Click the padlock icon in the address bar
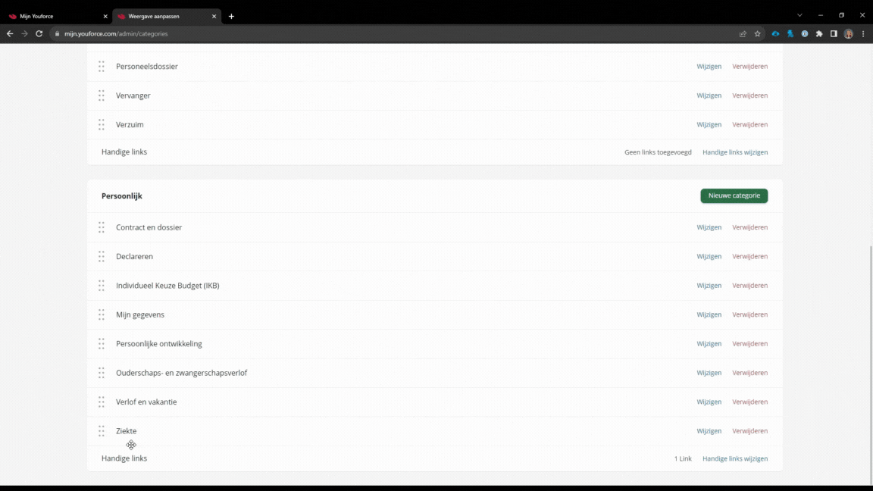 click(x=57, y=33)
